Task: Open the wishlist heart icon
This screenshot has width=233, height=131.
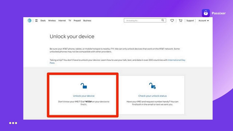Action: [172, 21]
